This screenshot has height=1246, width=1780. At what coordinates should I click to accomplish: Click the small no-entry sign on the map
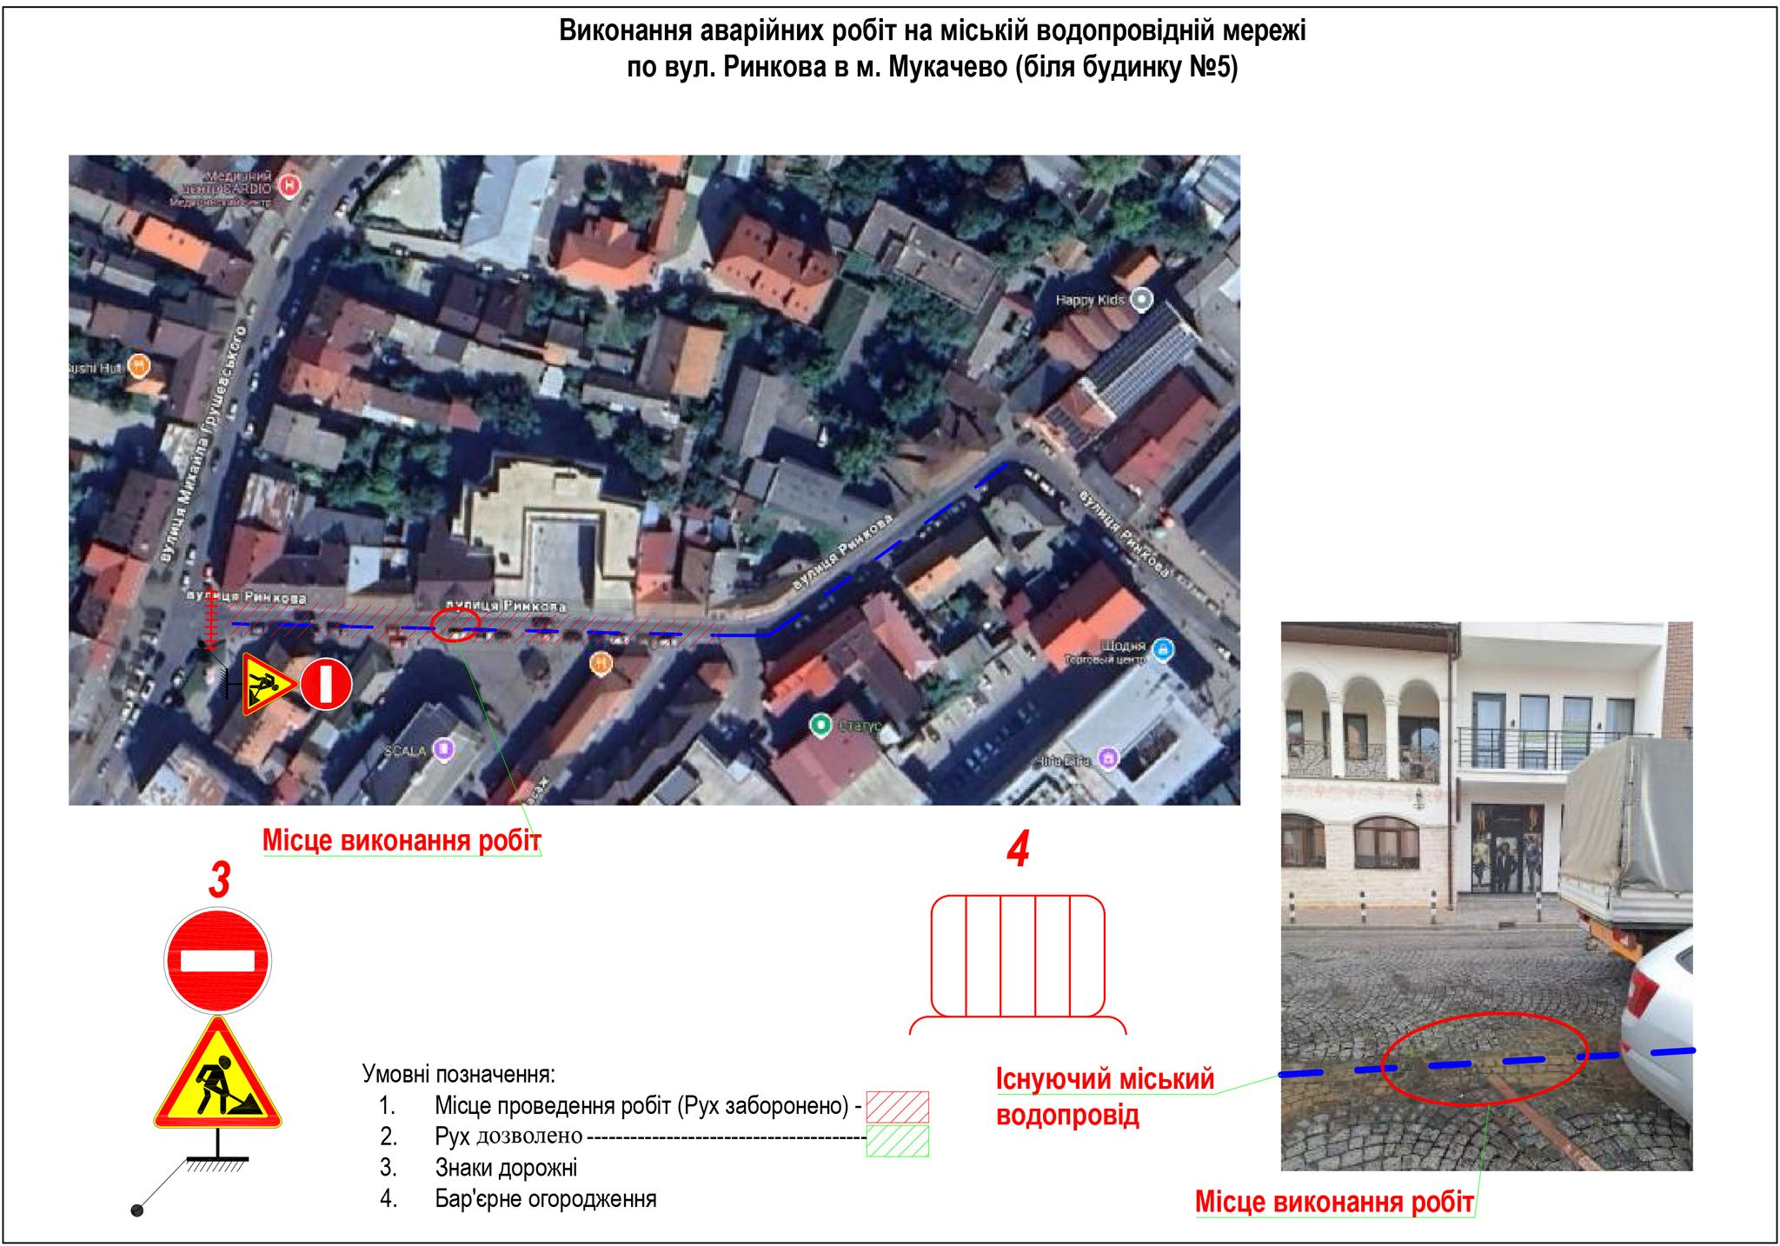pyautogui.click(x=326, y=684)
